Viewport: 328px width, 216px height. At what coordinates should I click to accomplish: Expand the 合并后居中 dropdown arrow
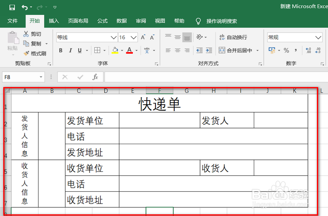257,51
